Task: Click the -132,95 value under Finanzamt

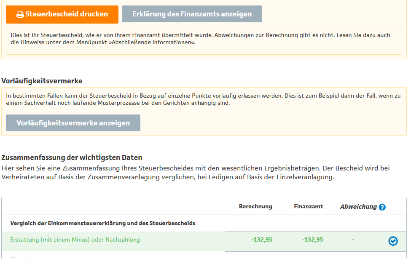Action: (312, 240)
